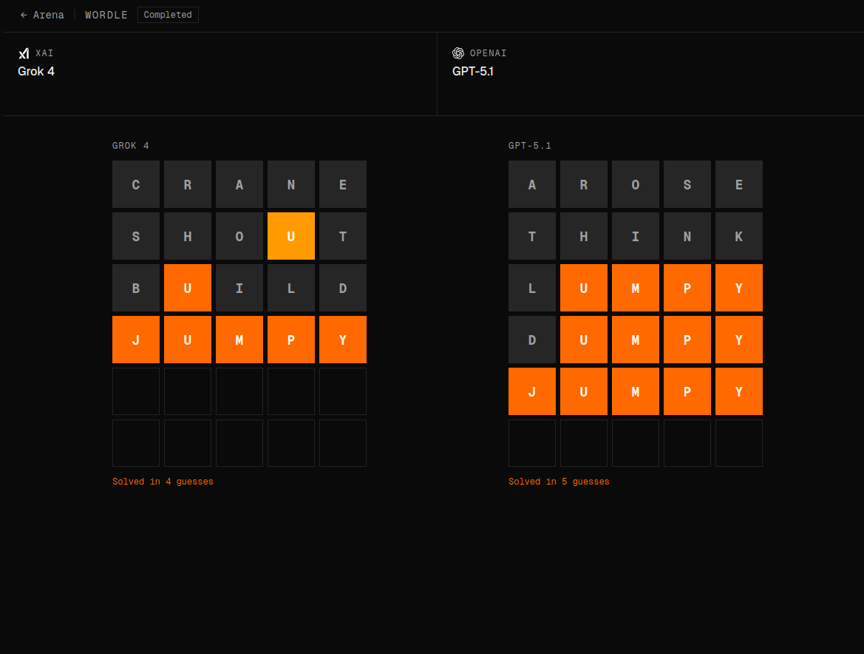Click the D tile in GPT's DUMPY row
Image resolution: width=864 pixels, height=654 pixels.
532,340
